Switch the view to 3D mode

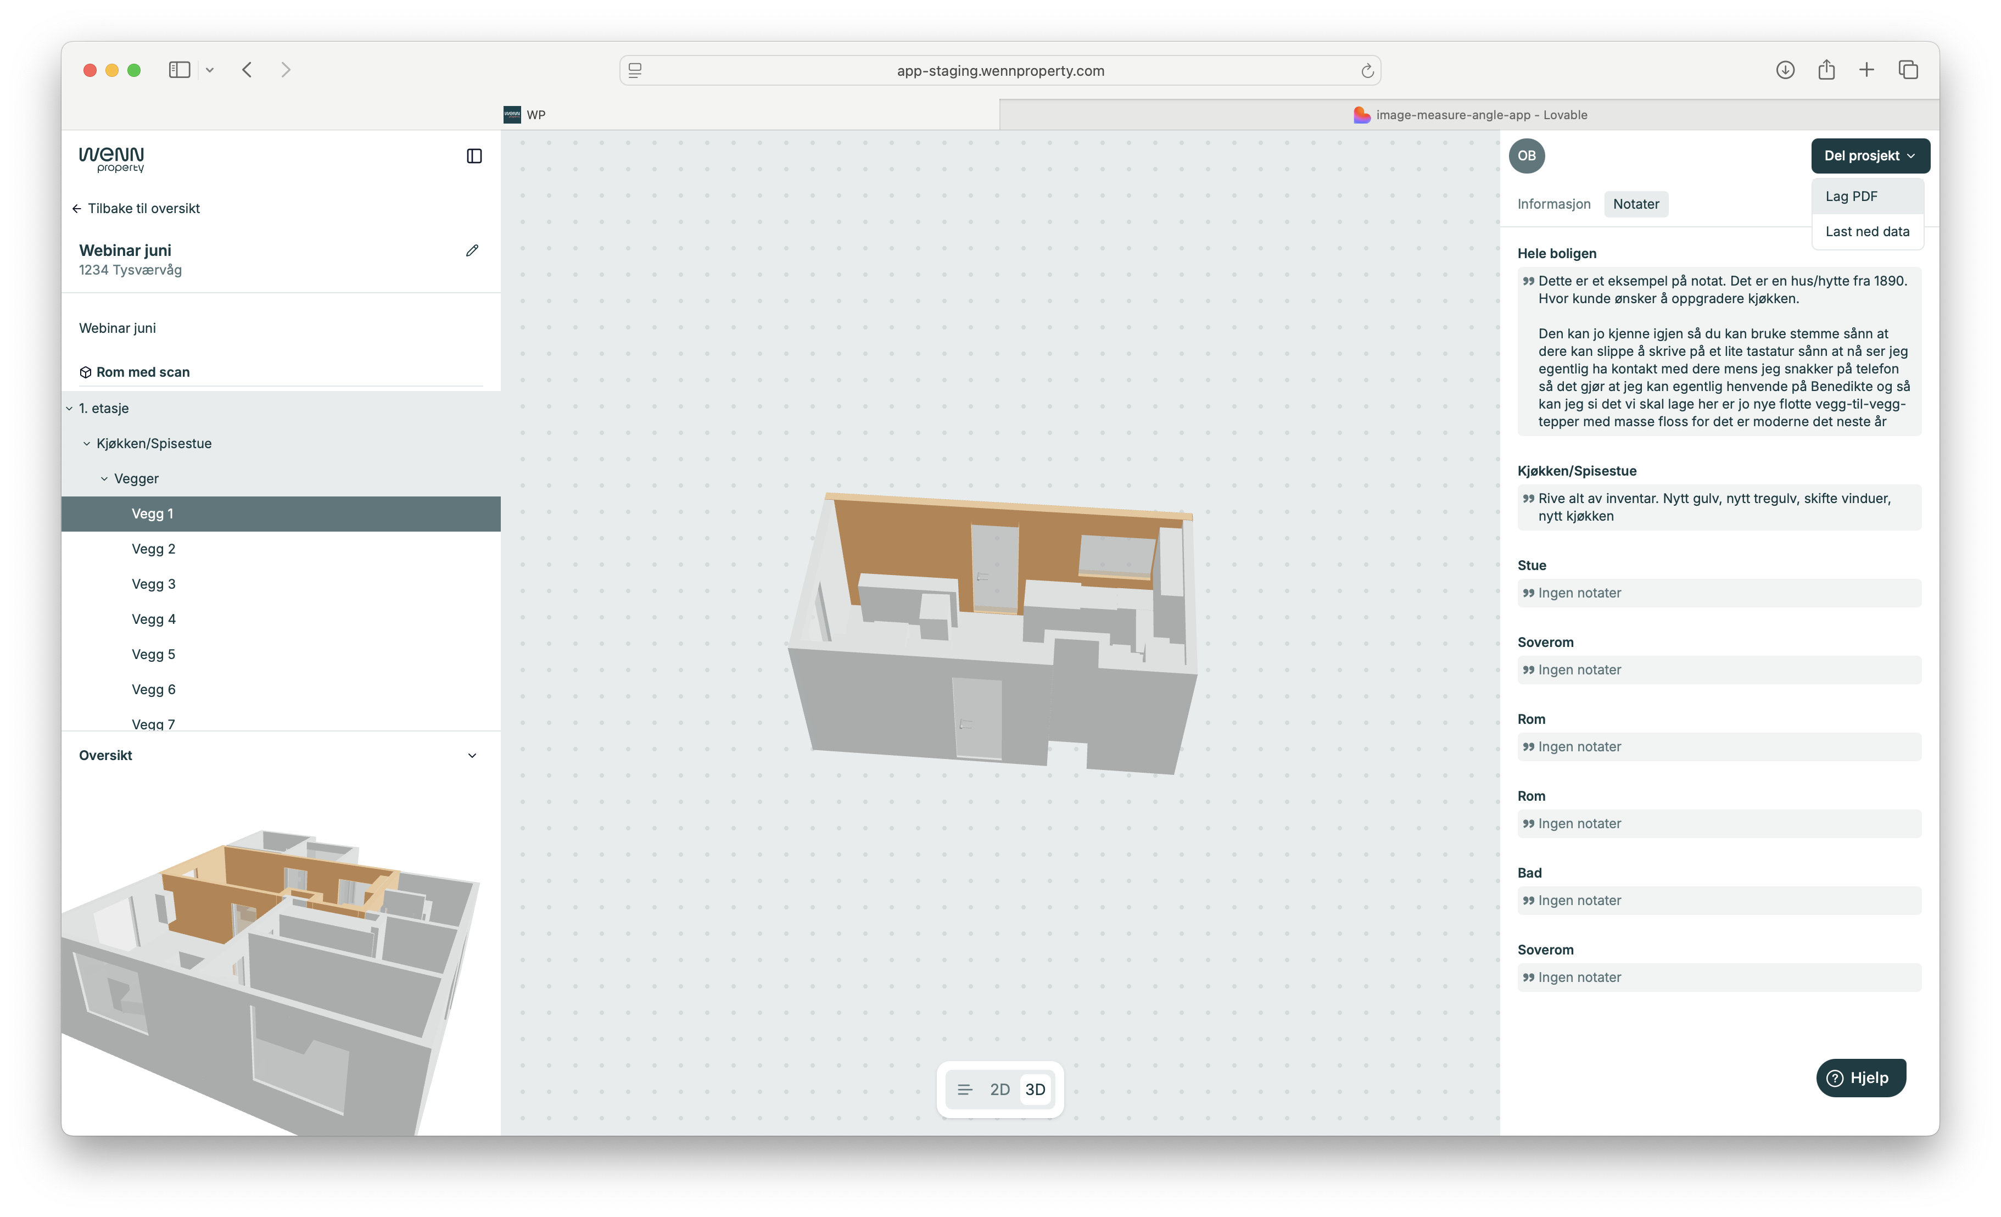tap(1035, 1090)
